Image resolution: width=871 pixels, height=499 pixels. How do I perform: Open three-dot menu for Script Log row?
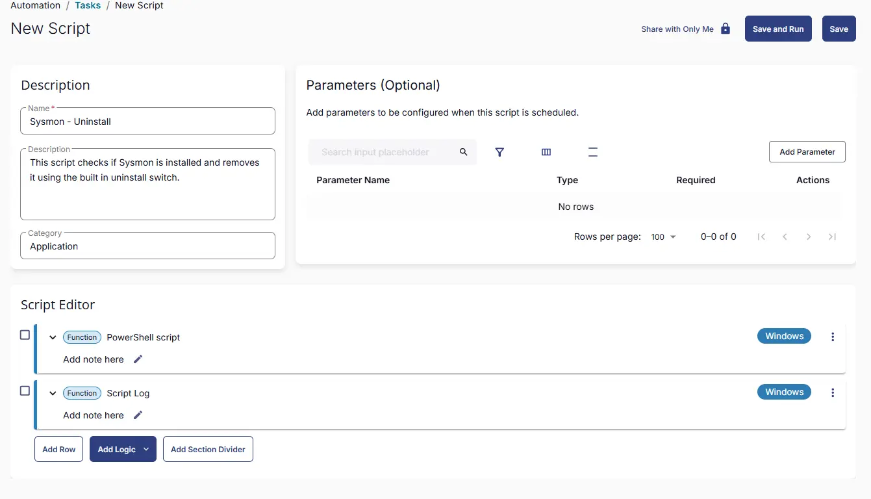pyautogui.click(x=833, y=392)
